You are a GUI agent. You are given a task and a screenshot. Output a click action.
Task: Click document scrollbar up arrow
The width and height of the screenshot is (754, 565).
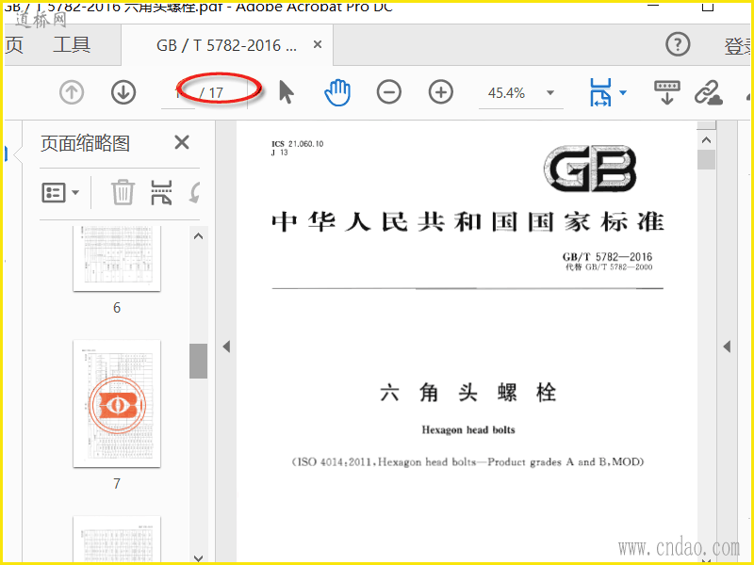(706, 140)
